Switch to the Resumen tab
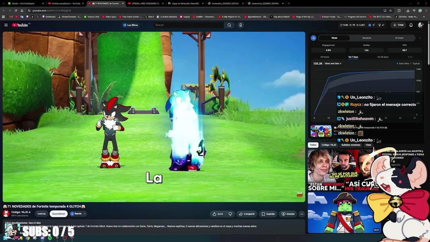 367,38
